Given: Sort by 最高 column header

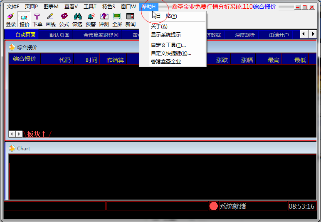Looking at the screenshot, I should point(269,60).
